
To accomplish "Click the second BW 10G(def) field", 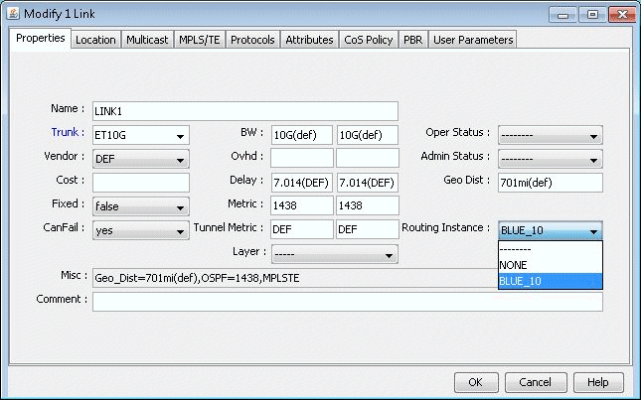I will [367, 135].
